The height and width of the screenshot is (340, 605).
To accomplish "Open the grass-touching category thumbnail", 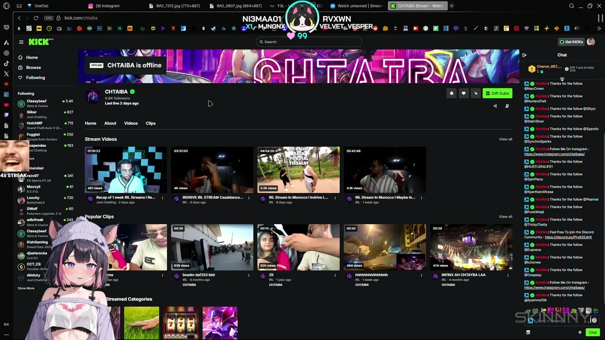I will point(142,323).
